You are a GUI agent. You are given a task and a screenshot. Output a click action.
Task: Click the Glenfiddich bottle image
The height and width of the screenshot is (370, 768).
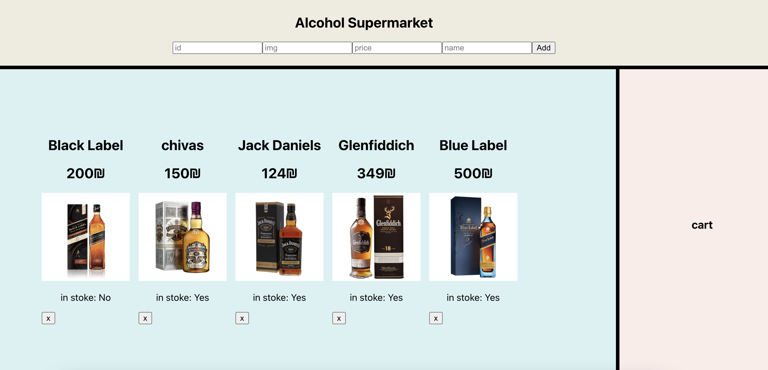tap(376, 237)
